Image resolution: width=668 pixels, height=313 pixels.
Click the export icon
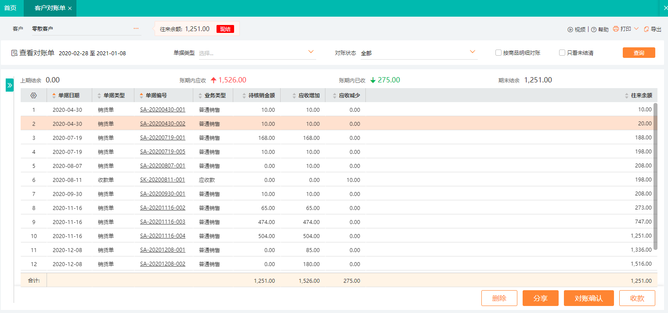pos(646,29)
